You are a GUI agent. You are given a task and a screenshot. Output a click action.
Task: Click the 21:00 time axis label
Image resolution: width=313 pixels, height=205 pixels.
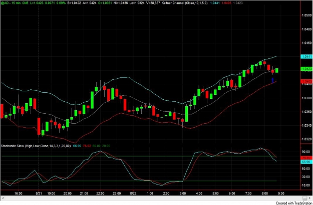[84, 193]
